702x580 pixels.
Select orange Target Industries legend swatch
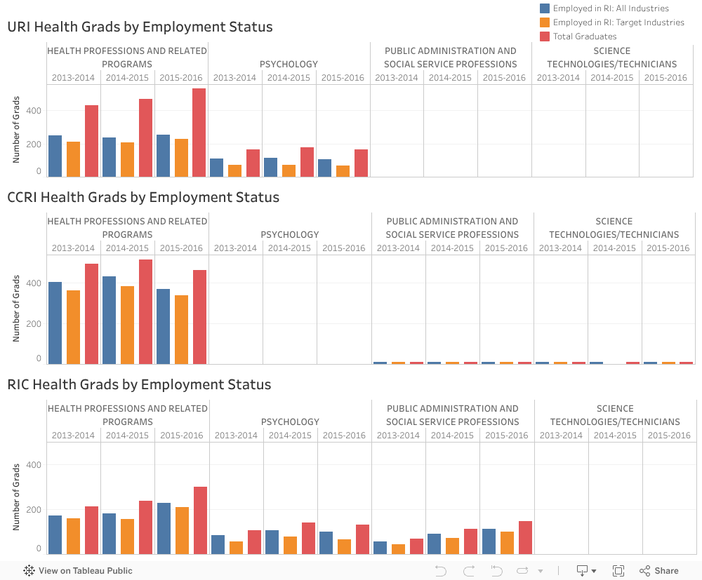point(545,22)
